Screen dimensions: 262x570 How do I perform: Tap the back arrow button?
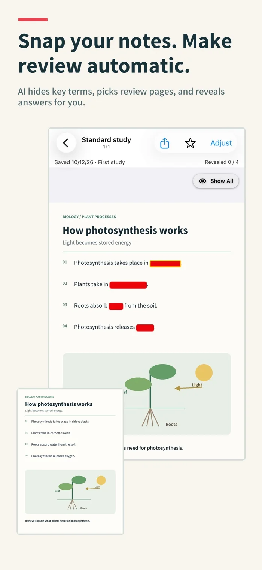[66, 143]
